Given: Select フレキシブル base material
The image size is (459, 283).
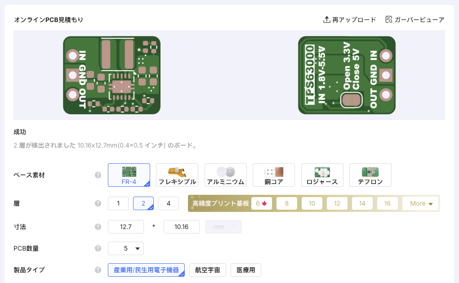Looking at the screenshot, I should (x=177, y=175).
